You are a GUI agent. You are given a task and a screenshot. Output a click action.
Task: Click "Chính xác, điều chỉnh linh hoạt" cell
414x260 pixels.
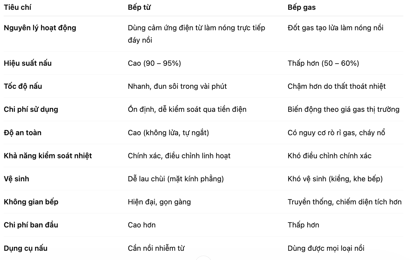(179, 156)
